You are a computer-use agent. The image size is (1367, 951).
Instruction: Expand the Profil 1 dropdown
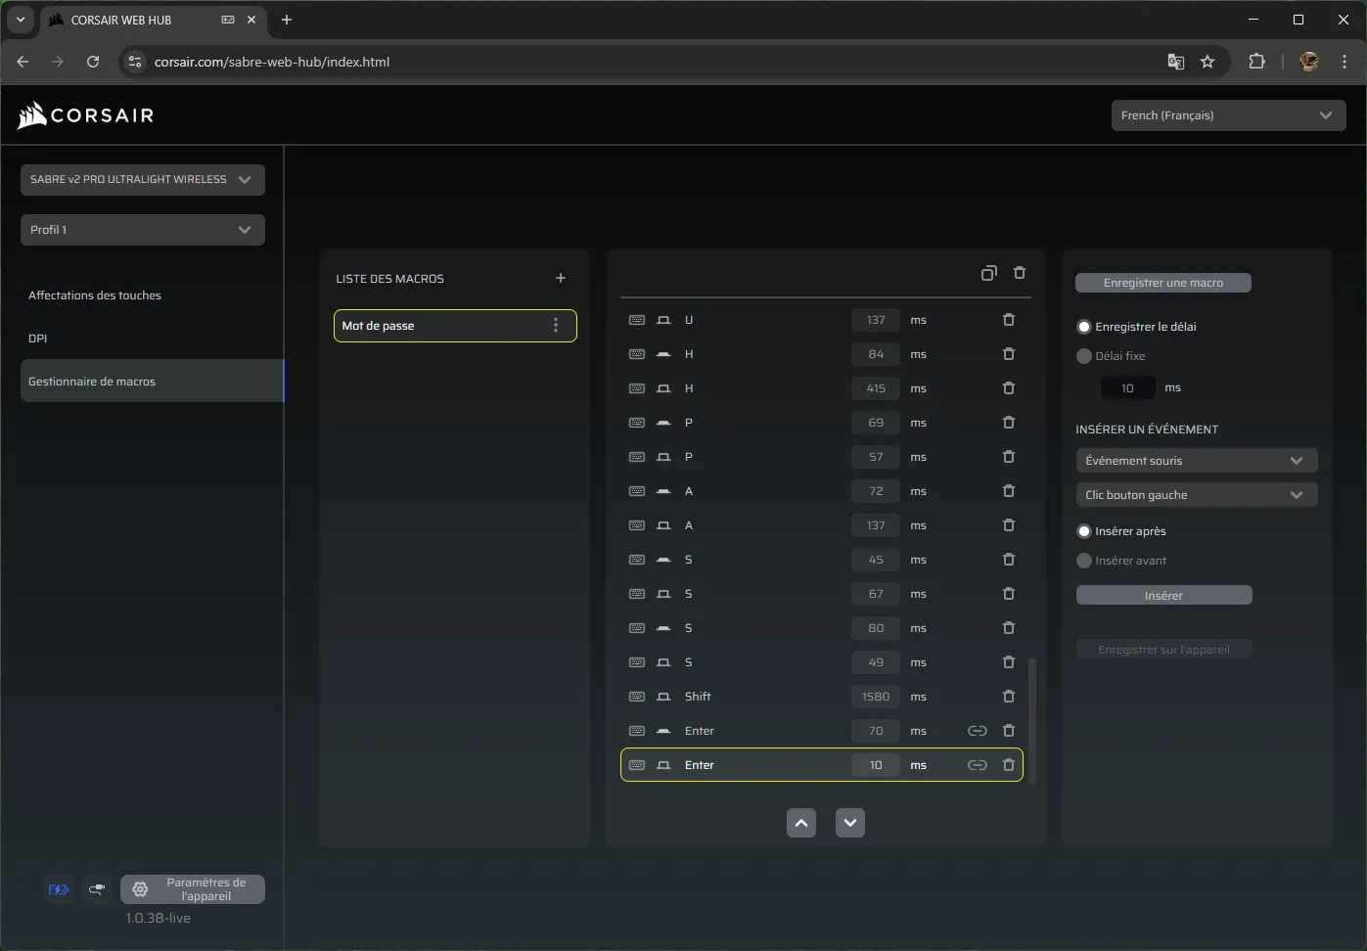pyautogui.click(x=143, y=230)
